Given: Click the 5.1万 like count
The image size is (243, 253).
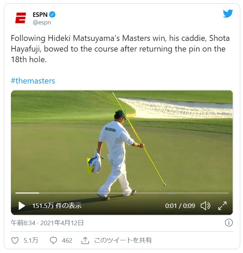Looking at the screenshot, I should (31, 240).
